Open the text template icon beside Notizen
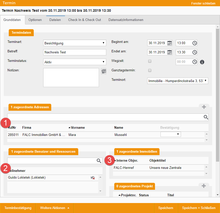220x213 pixels. coord(103,71)
